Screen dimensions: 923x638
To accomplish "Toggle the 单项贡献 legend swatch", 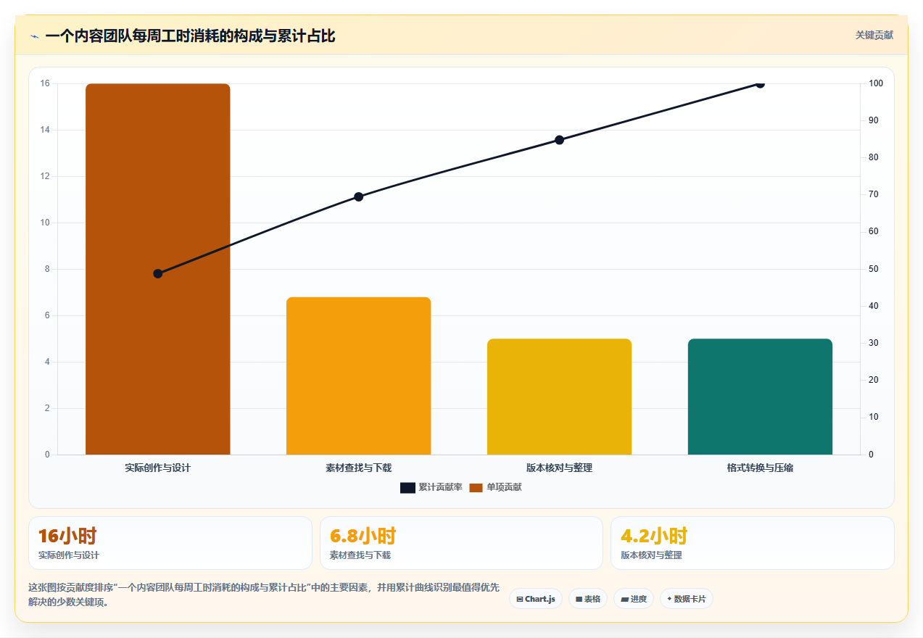I will 476,487.
